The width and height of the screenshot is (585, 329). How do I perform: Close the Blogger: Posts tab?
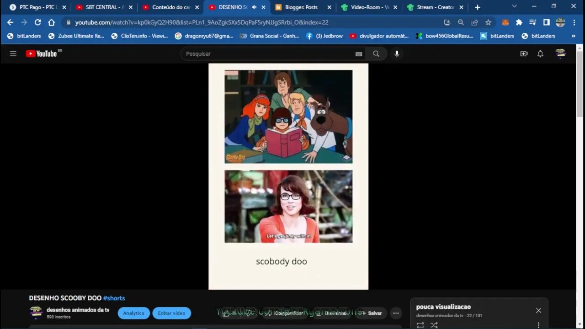[x=329, y=7]
